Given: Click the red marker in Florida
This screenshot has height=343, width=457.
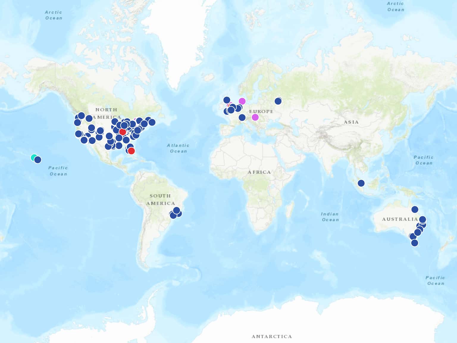Looking at the screenshot, I should click(x=131, y=151).
